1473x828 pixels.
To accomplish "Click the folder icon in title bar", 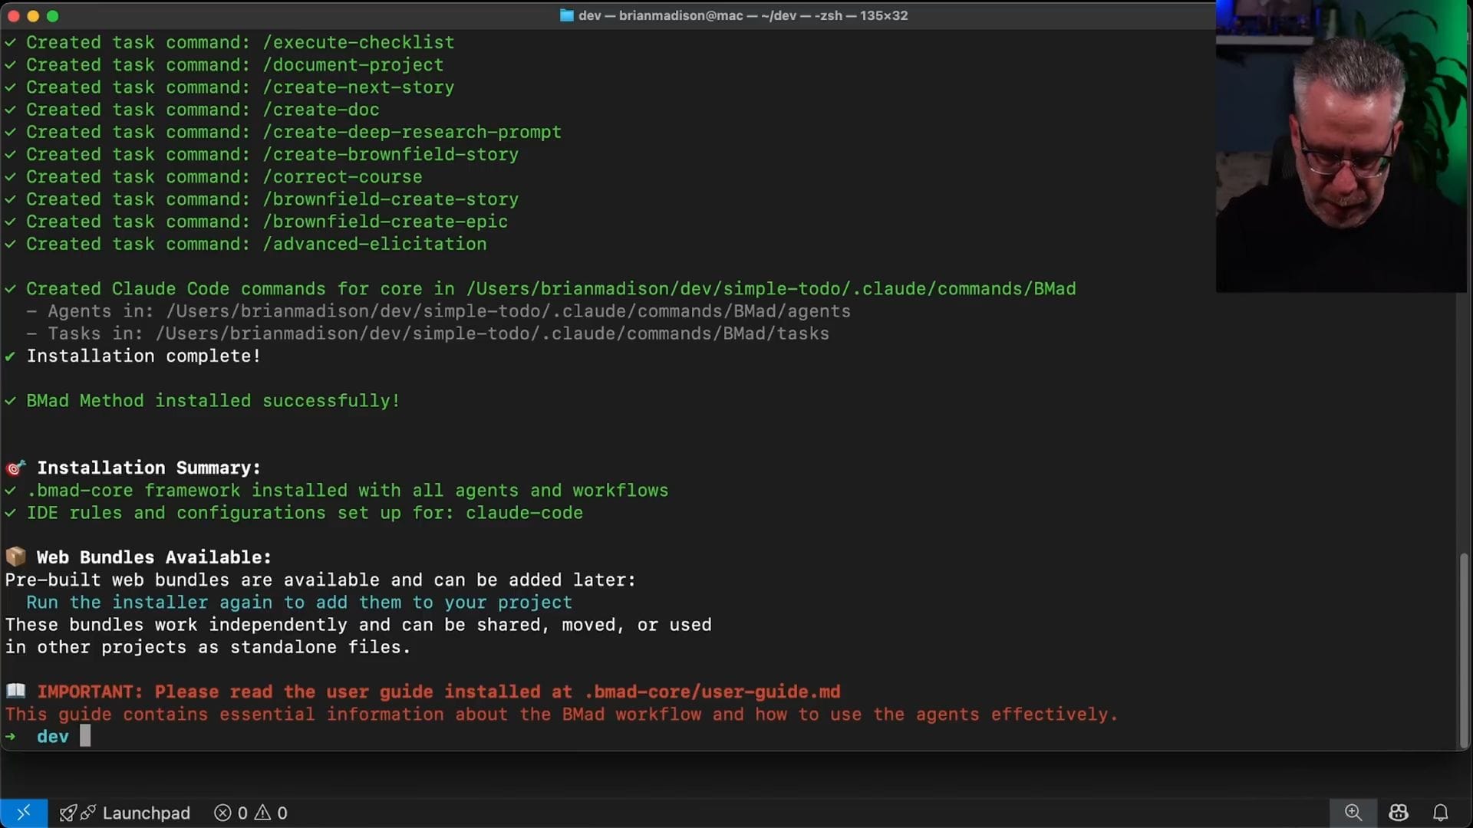I will point(566,15).
